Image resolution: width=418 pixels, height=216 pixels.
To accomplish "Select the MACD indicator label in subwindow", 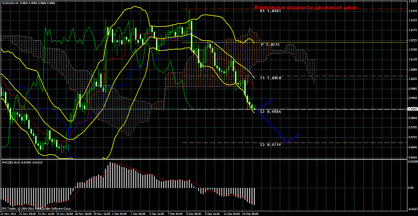I will click(x=22, y=162).
